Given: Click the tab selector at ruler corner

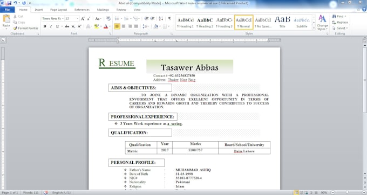Looking at the screenshot, I should tap(3, 40).
